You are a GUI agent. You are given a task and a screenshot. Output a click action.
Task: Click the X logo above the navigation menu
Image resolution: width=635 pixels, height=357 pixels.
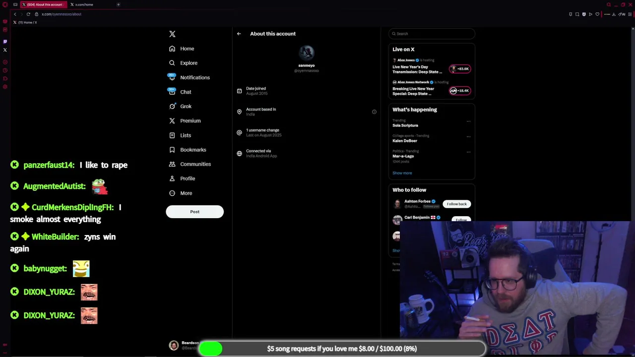tap(172, 34)
